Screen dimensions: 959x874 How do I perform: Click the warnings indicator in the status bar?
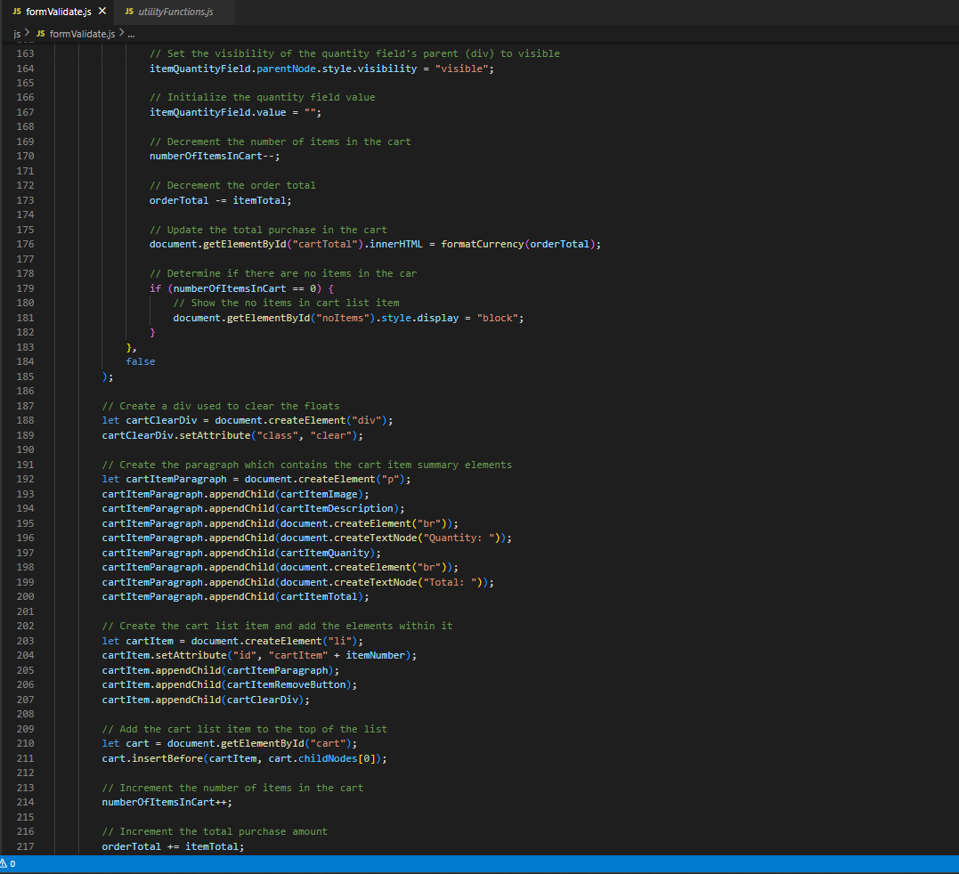pyautogui.click(x=9, y=863)
